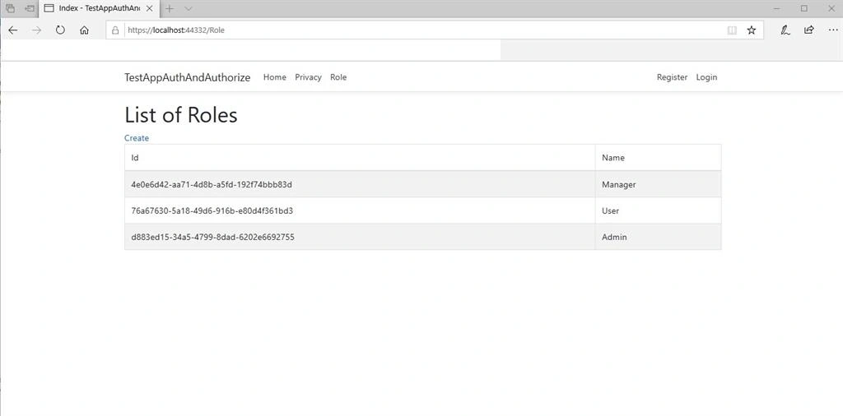Go to the Home nav link
Screen dimensions: 843x416
(x=275, y=77)
